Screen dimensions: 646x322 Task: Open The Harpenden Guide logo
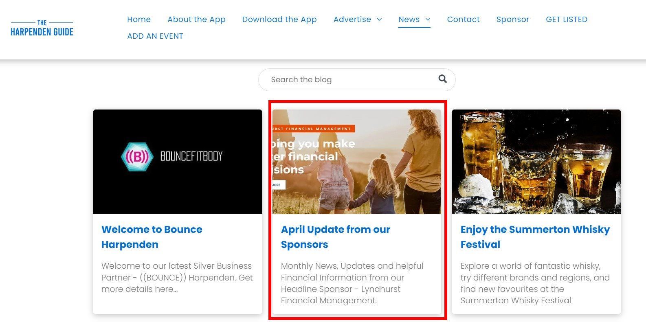(42, 28)
